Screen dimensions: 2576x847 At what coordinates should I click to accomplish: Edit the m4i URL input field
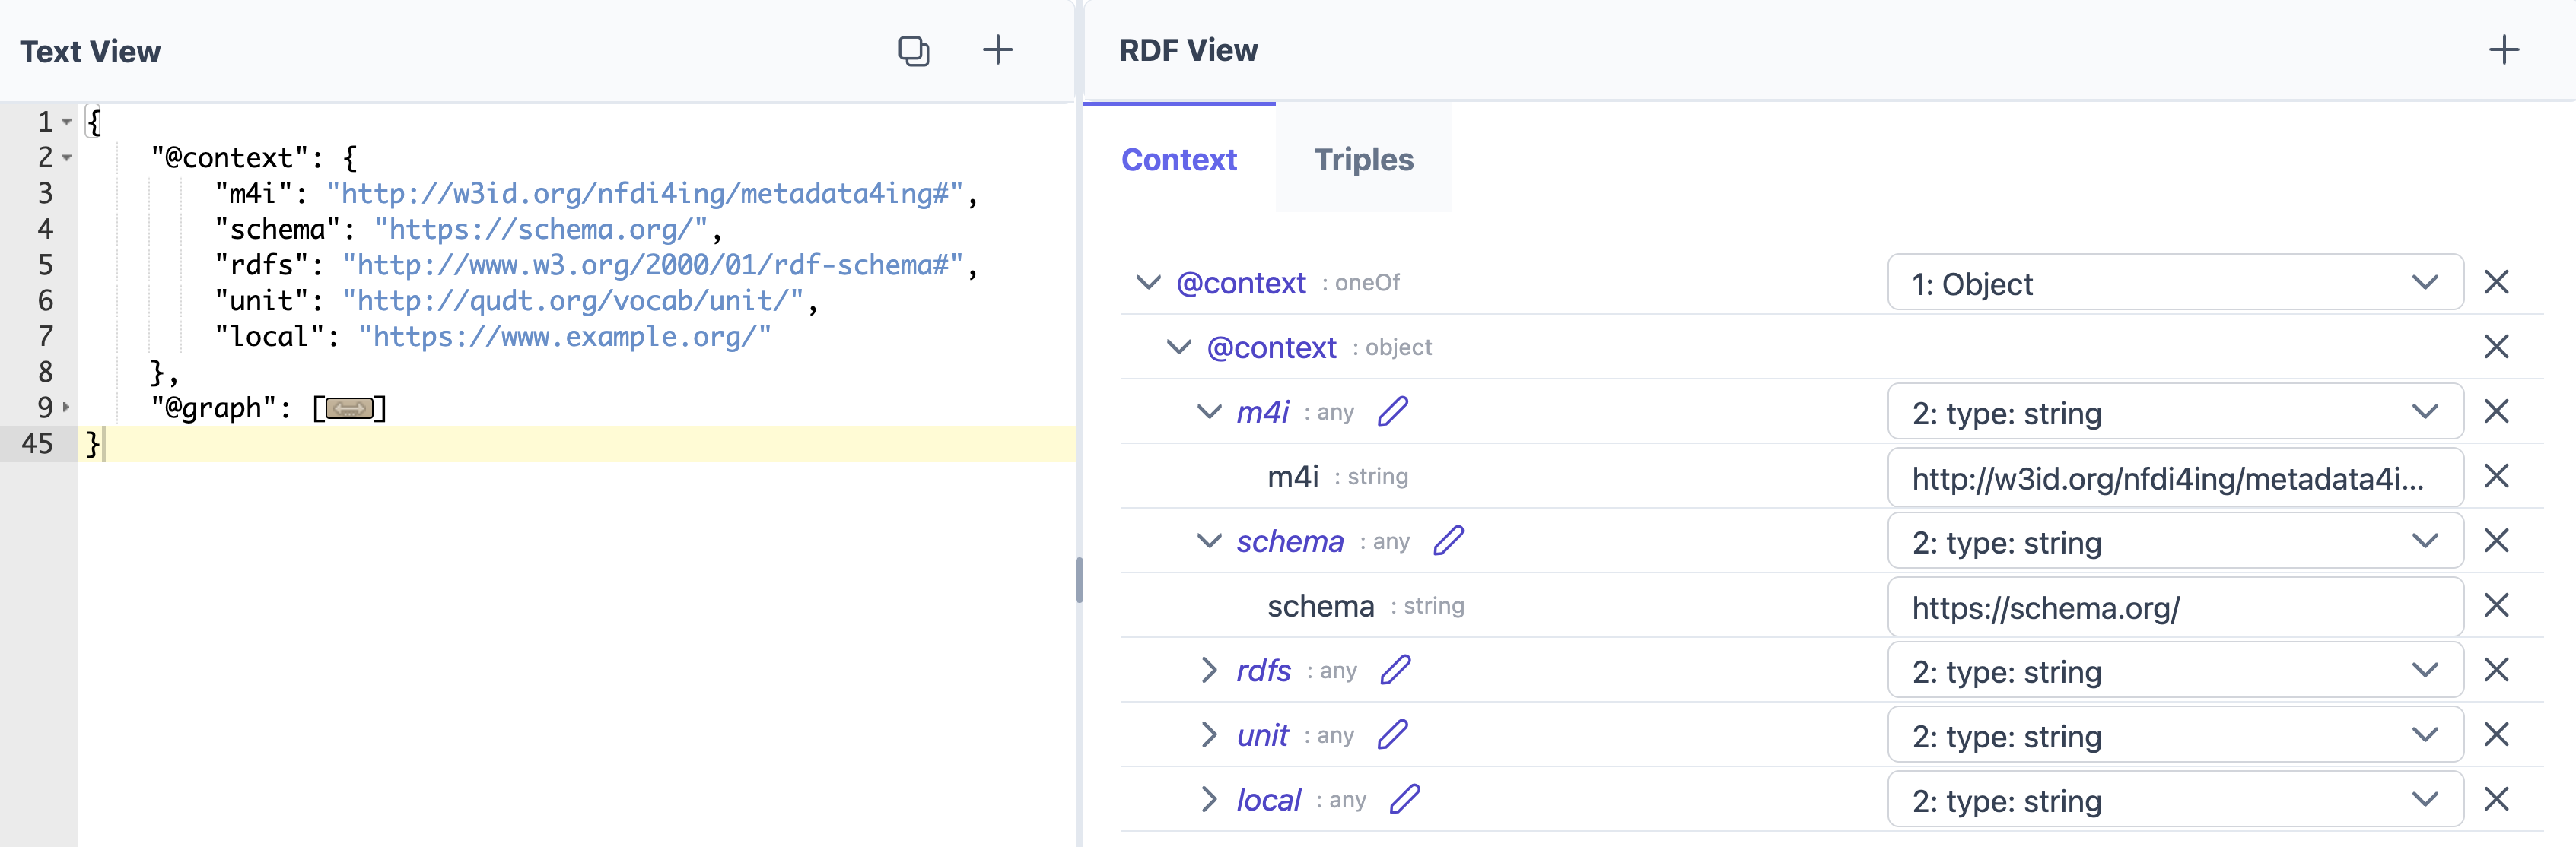(2175, 477)
